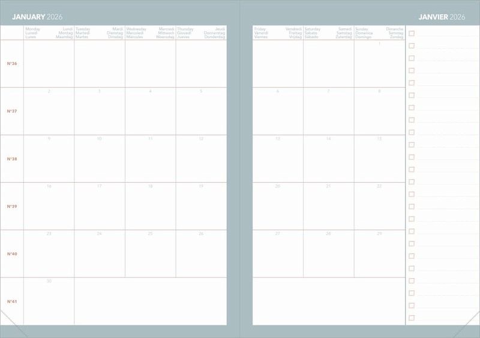Click the Friday / Vendredi column header
The image size is (480, 338).
(x=278, y=33)
